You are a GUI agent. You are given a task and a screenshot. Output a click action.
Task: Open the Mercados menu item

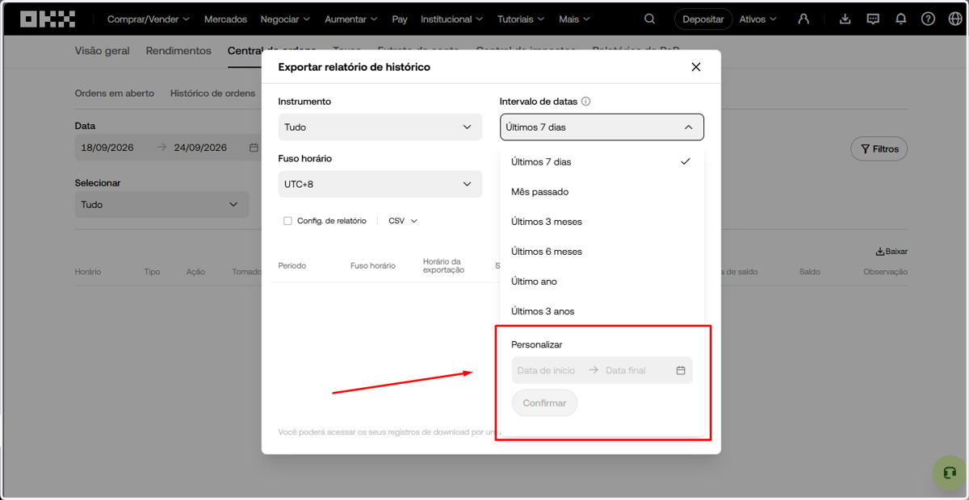tap(225, 19)
